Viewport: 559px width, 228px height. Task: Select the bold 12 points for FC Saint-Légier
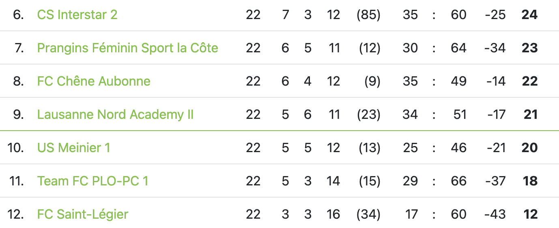(530, 214)
